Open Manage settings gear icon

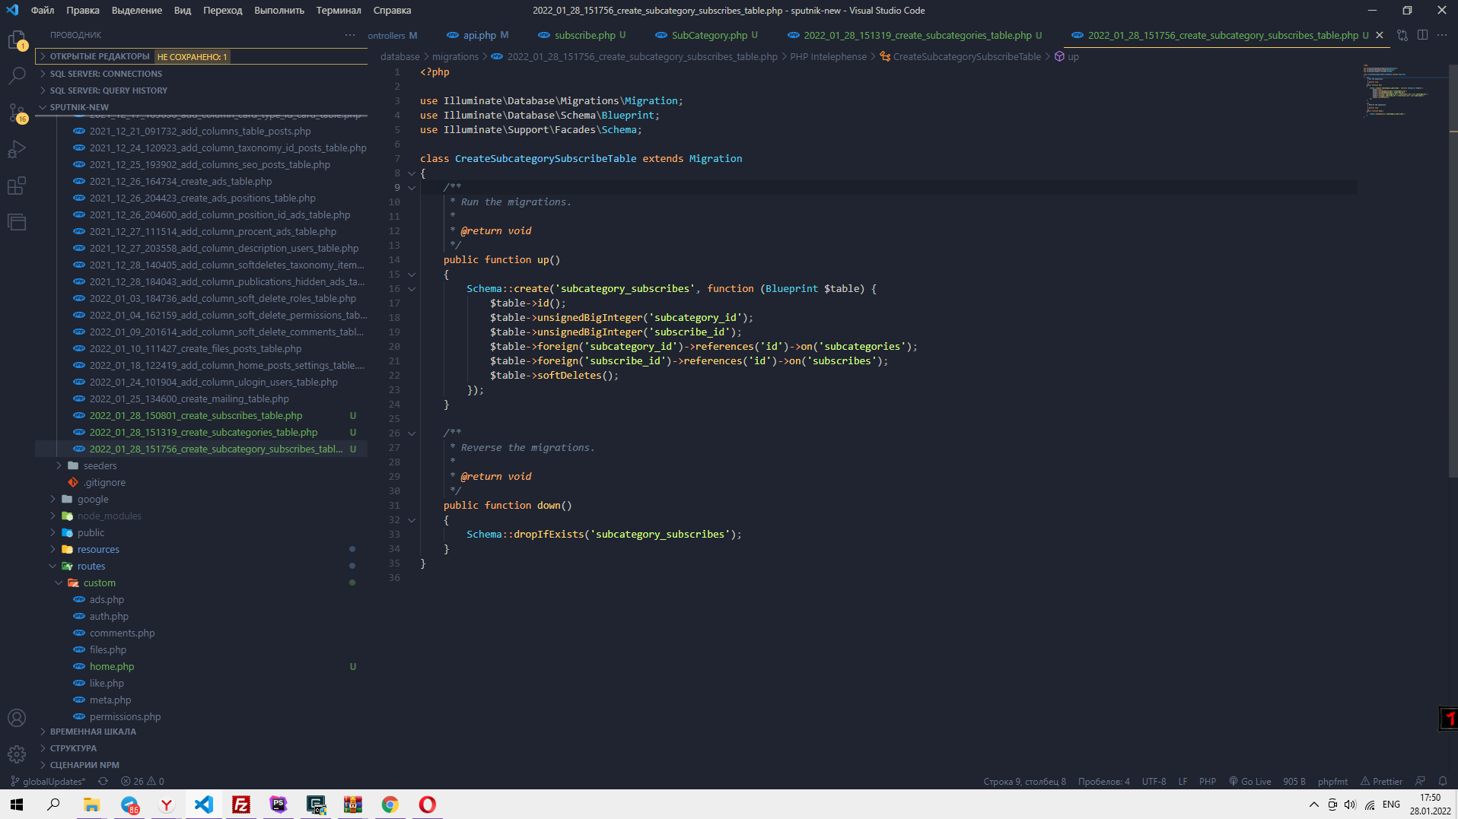coord(17,754)
